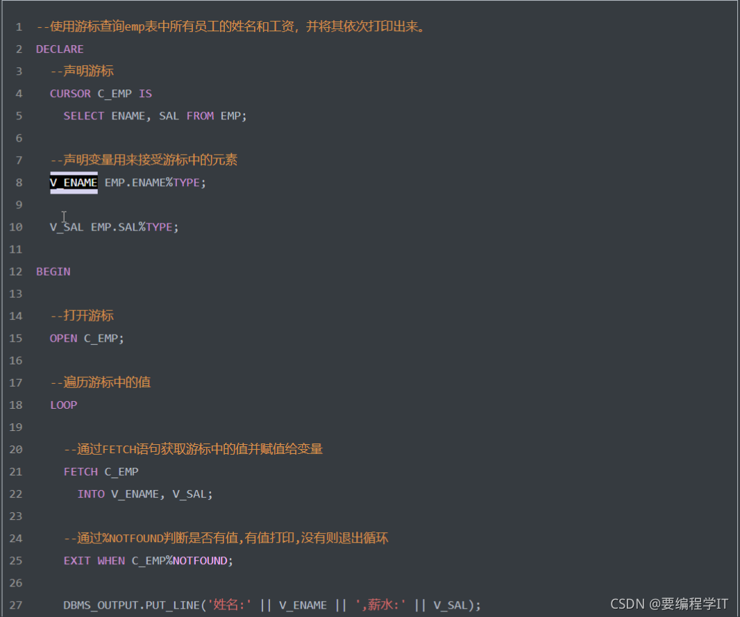Click the comment 声明游标 on line 3

point(83,71)
